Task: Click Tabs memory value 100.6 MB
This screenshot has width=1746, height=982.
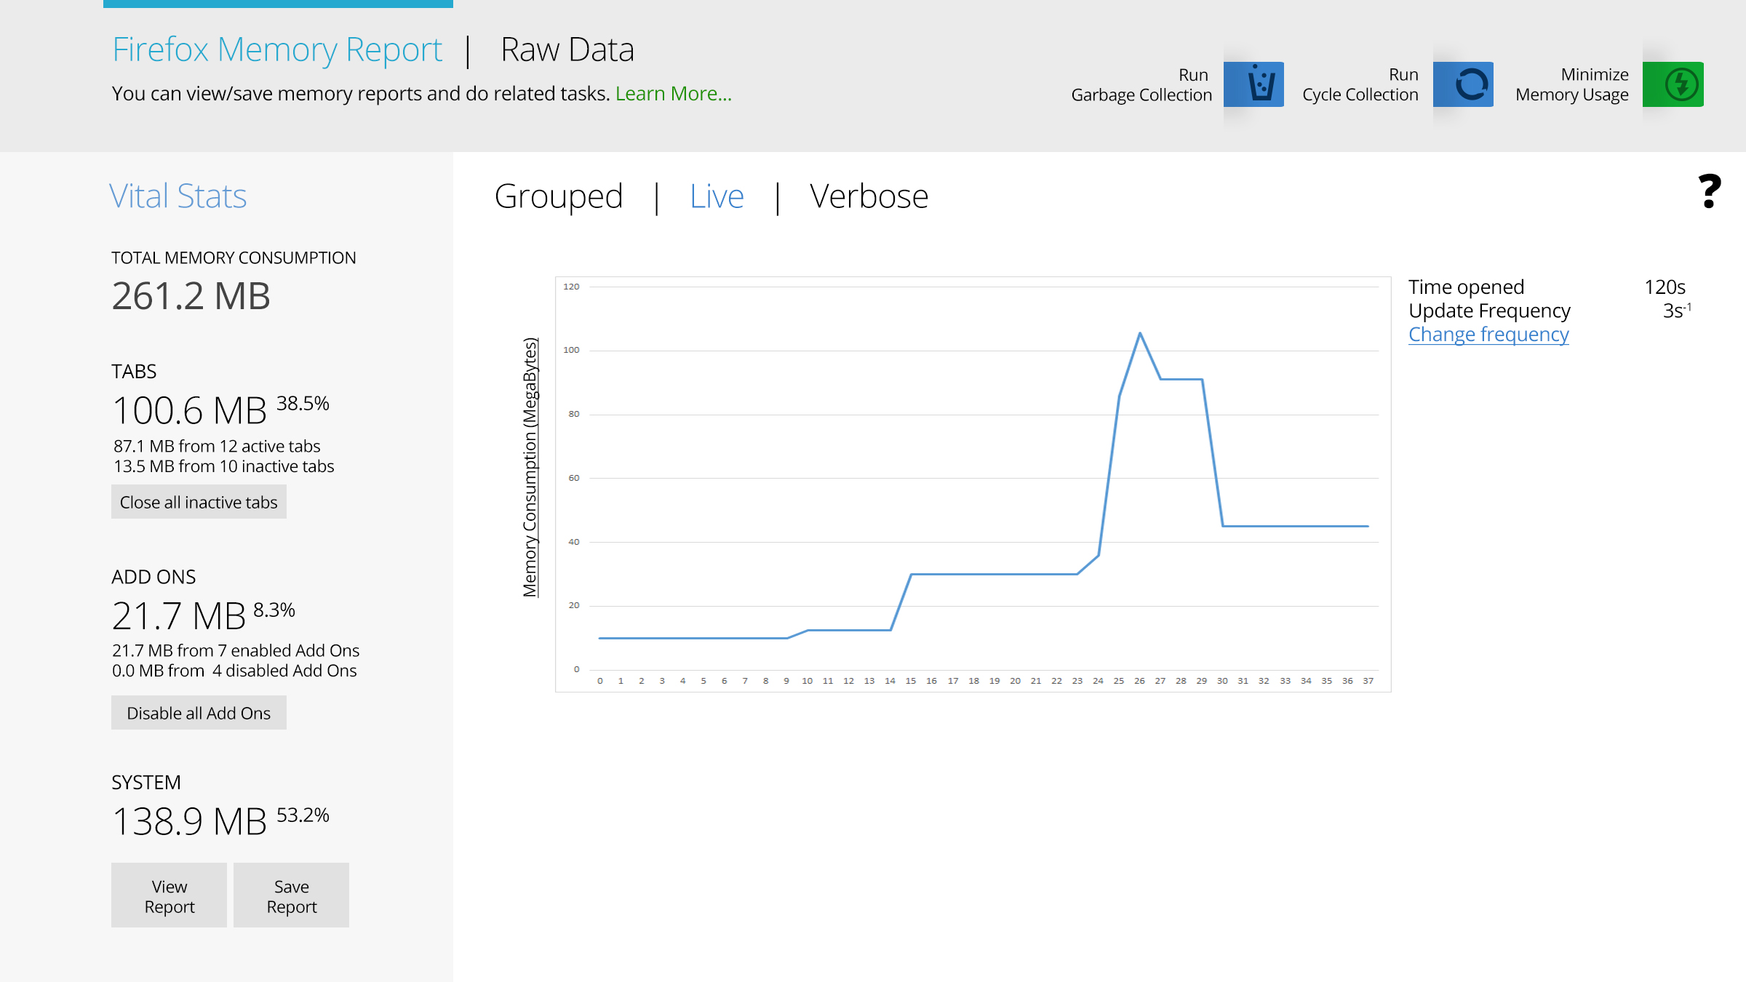Action: 190,411
